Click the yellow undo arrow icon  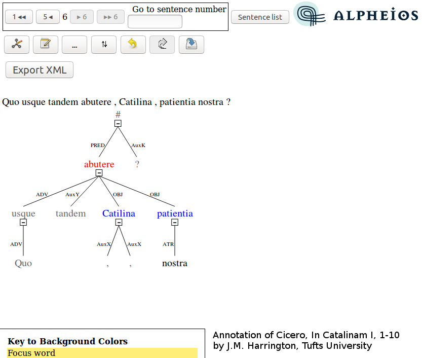(133, 45)
